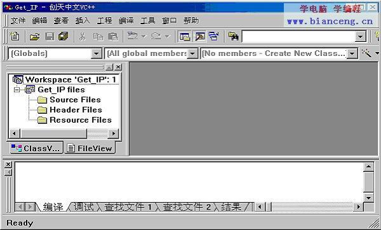Click output horizontal scrollbar left arrow
This screenshot has width=381, height=230.
pyautogui.click(x=260, y=207)
